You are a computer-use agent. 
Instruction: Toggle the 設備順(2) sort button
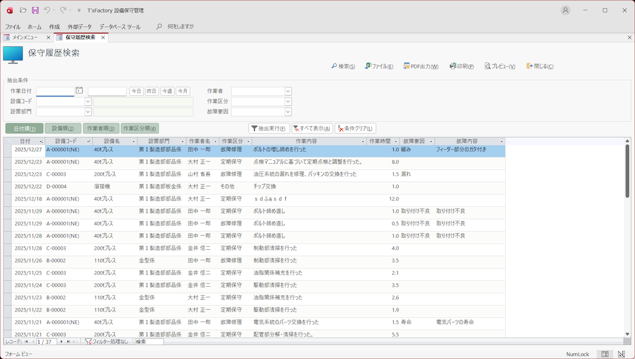[x=63, y=128]
